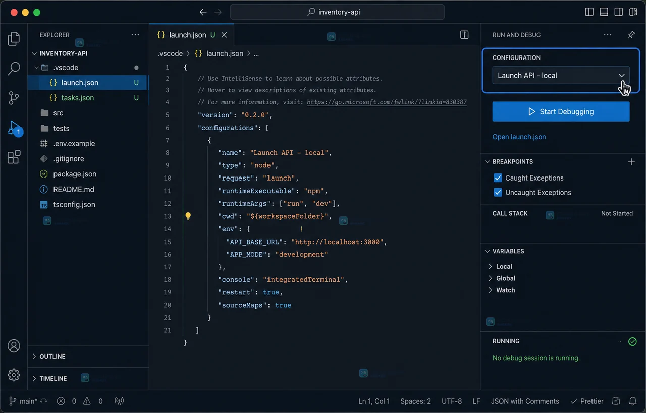Open Run and Debug view in activity bar

click(14, 128)
